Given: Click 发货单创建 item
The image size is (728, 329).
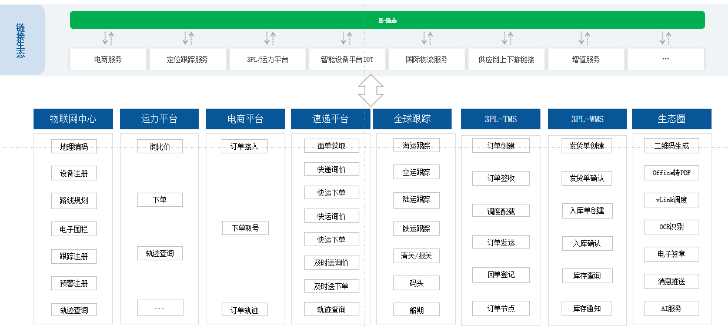Looking at the screenshot, I should tap(586, 146).
